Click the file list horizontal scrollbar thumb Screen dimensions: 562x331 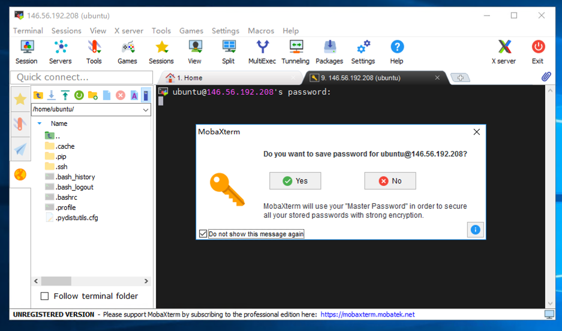(x=56, y=281)
